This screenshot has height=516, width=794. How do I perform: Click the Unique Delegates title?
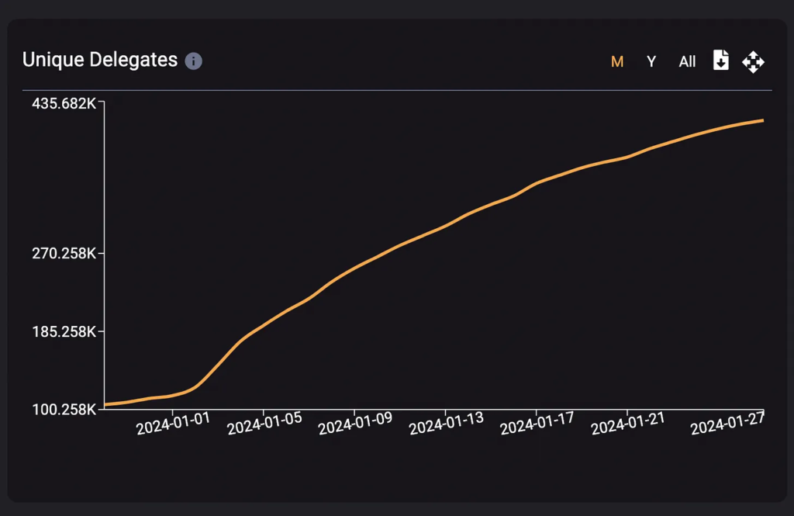pos(100,60)
